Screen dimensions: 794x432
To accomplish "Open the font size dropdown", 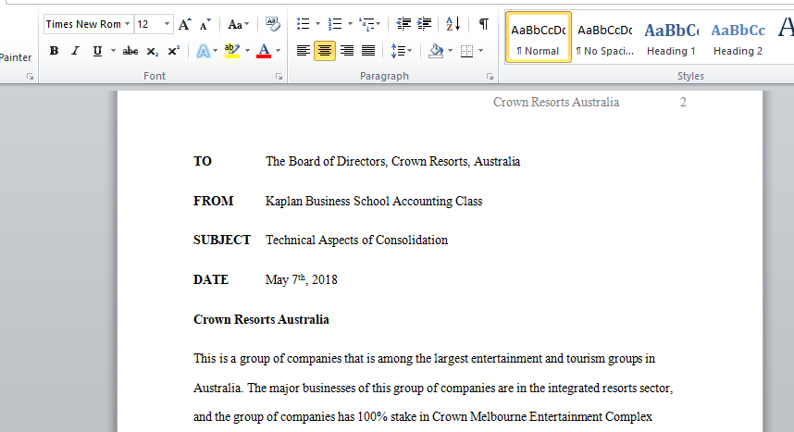I will coord(167,24).
